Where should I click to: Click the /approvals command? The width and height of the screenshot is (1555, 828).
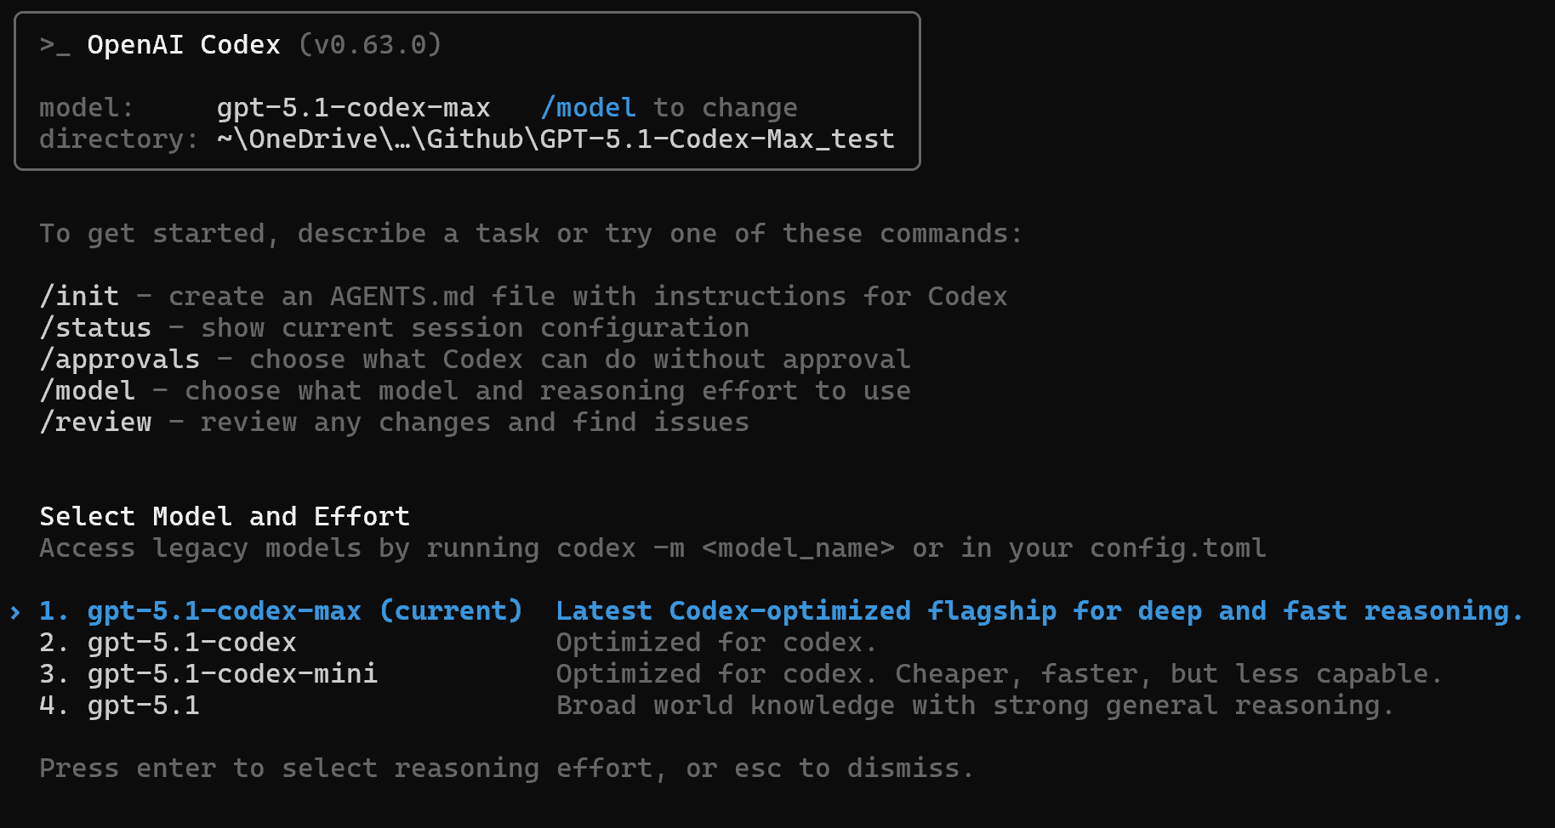pyautogui.click(x=119, y=360)
